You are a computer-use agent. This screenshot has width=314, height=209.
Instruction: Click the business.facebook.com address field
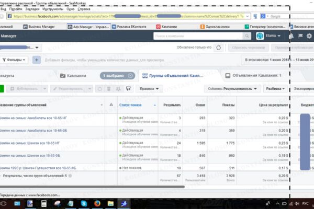click(x=128, y=16)
